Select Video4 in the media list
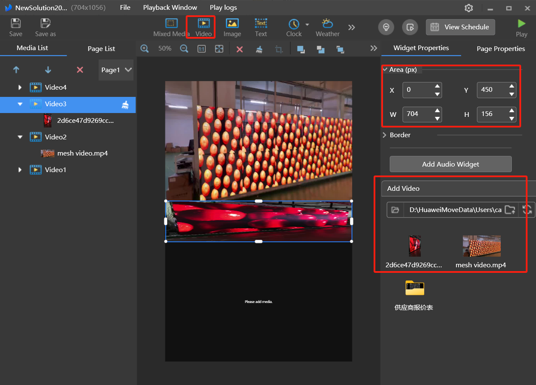This screenshot has width=536, height=385. pos(56,88)
